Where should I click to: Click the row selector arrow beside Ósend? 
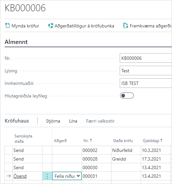9,176
